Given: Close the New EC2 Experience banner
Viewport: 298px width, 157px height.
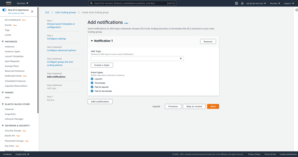Looking at the screenshot, I should pos(32,12).
